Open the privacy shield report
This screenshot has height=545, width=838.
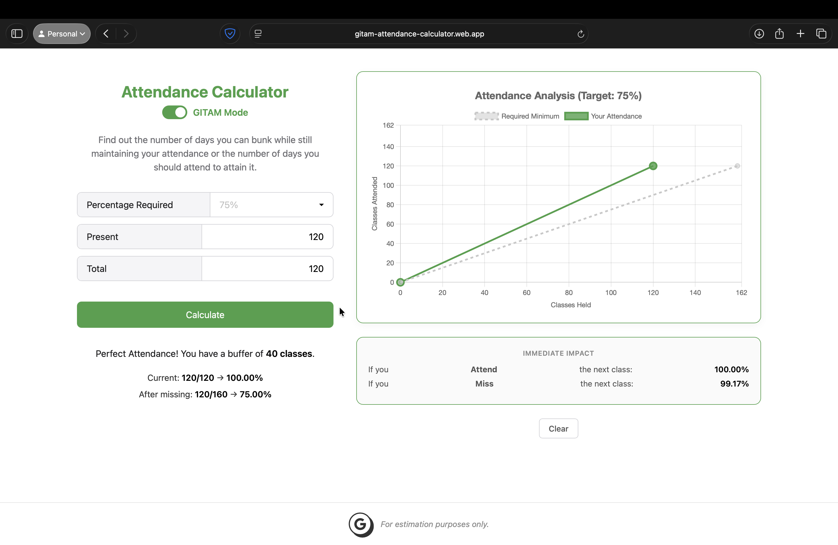(x=230, y=34)
